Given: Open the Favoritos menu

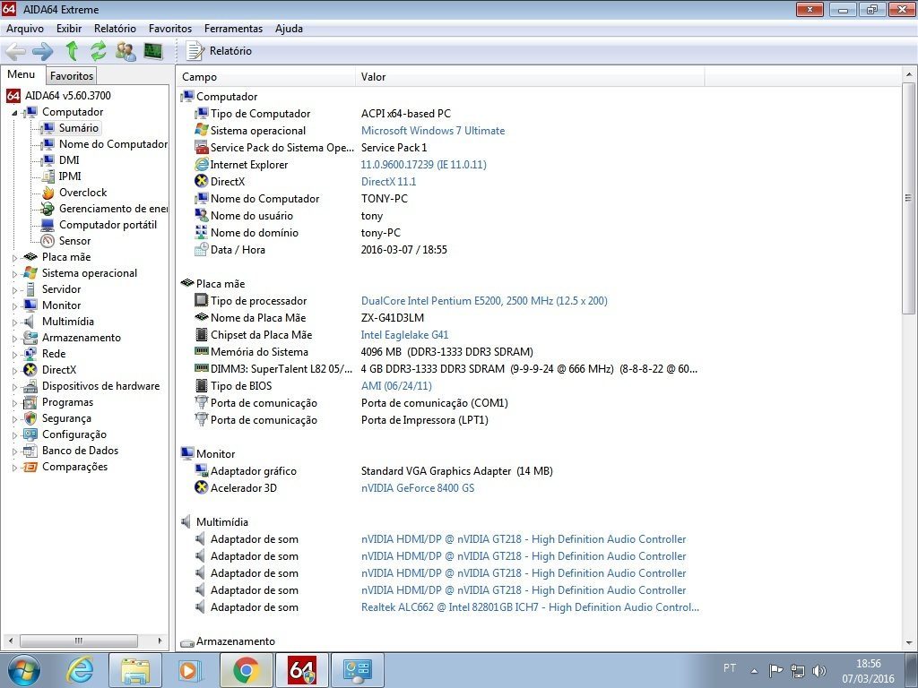Looking at the screenshot, I should pos(169,28).
